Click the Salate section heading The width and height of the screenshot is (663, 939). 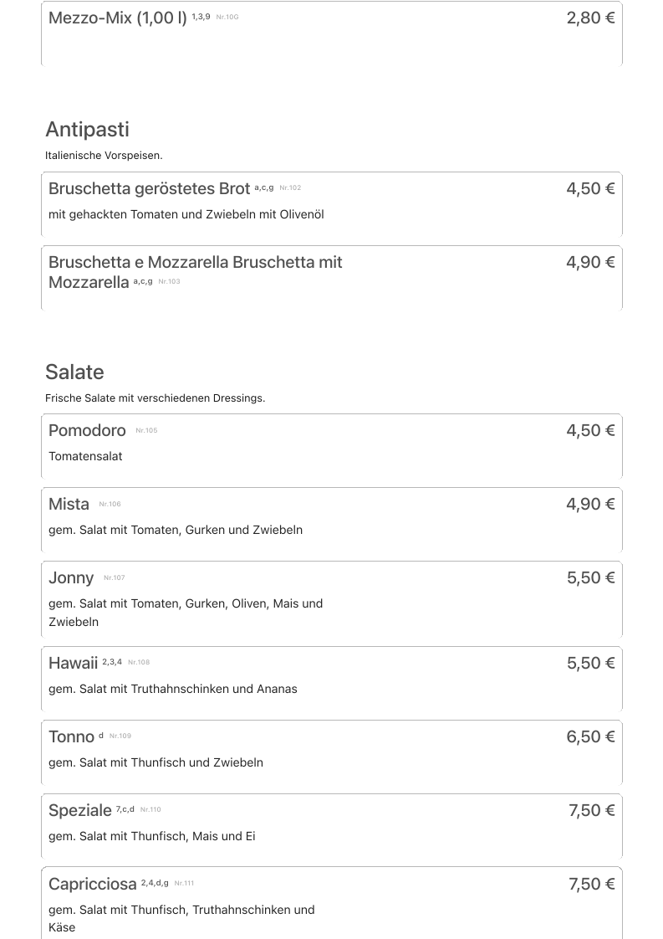coord(74,372)
